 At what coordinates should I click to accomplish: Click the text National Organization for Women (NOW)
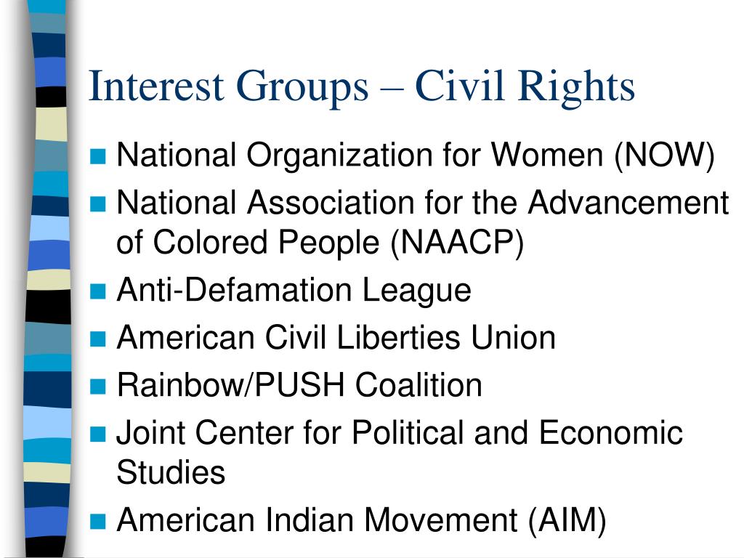pos(415,155)
